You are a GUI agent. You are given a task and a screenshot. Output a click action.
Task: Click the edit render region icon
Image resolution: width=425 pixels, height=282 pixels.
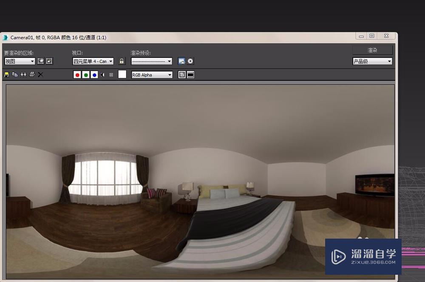[41, 61]
